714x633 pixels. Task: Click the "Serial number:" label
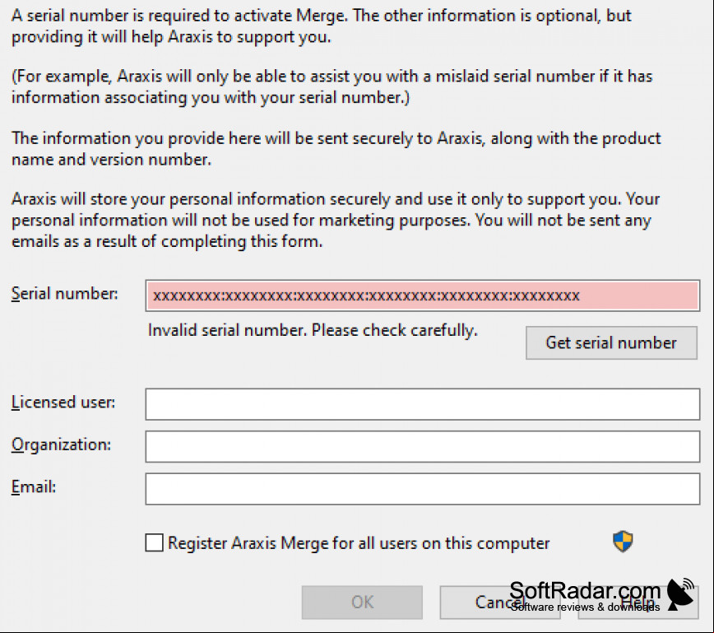pos(64,293)
